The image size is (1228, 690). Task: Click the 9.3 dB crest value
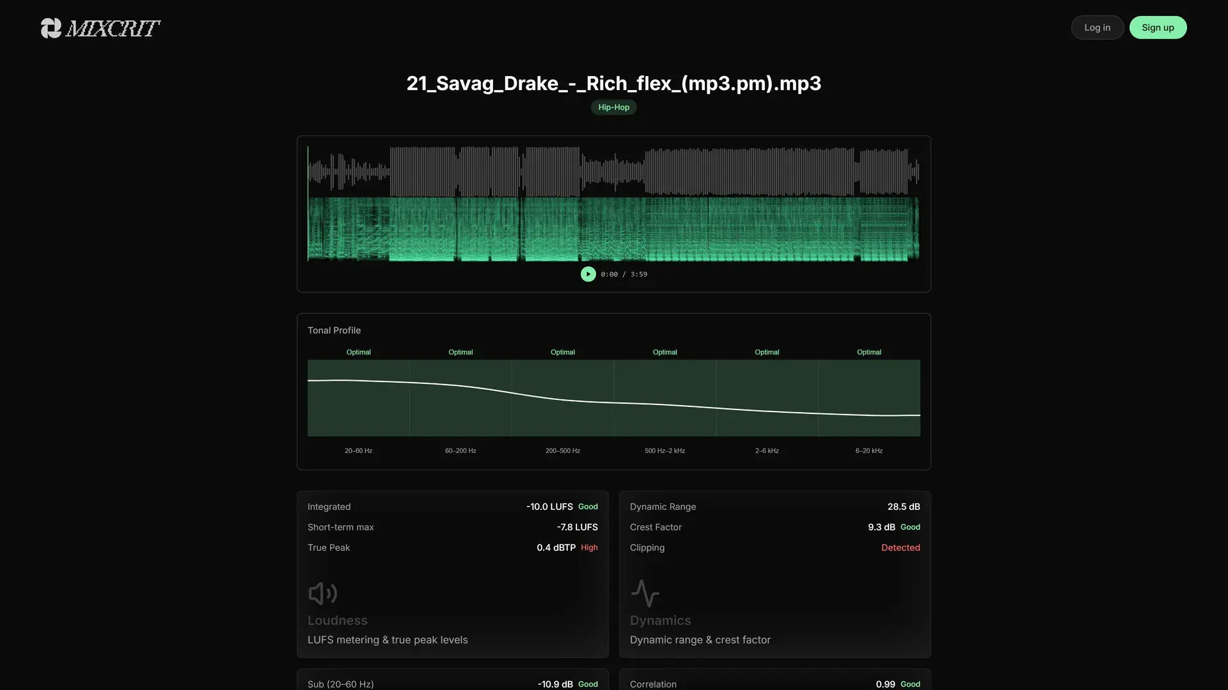tap(881, 527)
